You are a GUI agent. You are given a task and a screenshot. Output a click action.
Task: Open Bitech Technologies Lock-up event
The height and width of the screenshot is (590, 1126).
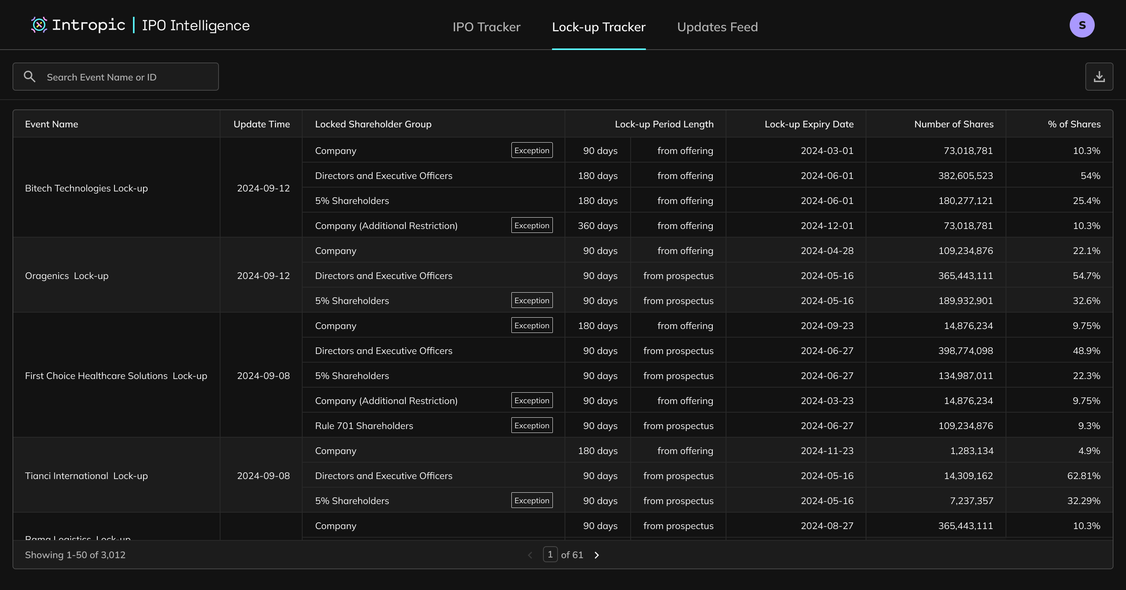86,188
